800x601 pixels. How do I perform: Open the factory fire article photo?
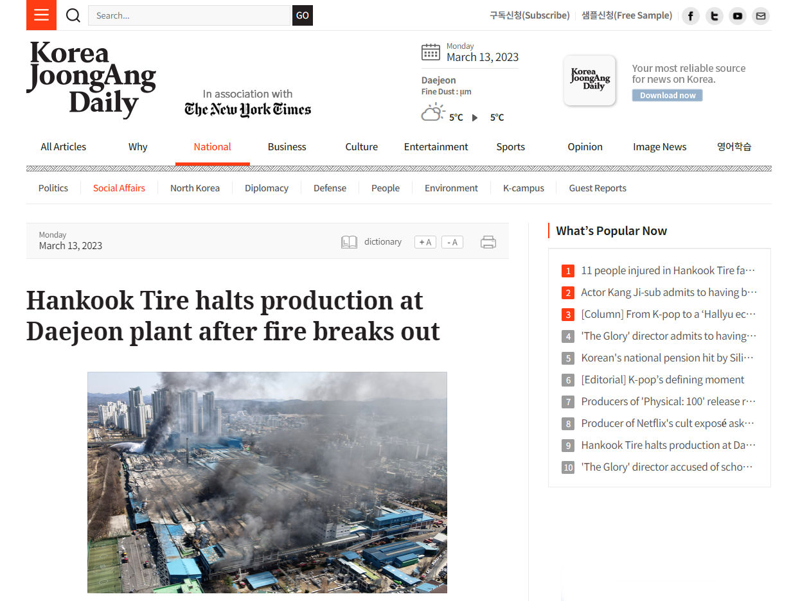pos(267,482)
